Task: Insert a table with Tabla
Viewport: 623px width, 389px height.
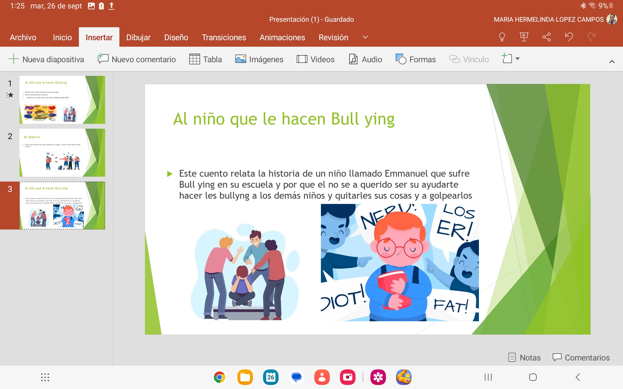Action: (205, 59)
